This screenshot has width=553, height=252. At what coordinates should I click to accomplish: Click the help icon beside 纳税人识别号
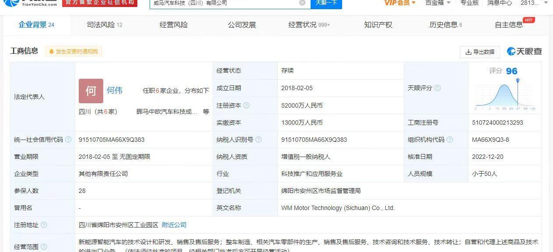click(259, 140)
